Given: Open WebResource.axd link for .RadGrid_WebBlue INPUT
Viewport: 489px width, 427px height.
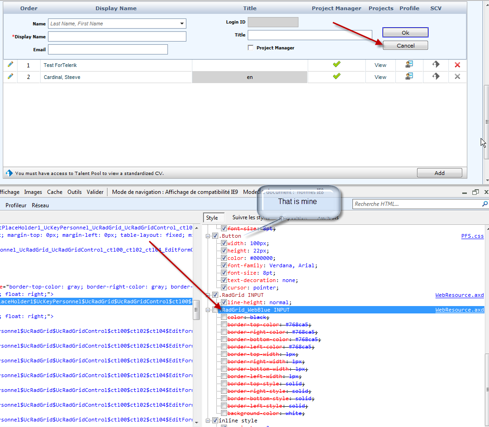Looking at the screenshot, I should click(459, 310).
